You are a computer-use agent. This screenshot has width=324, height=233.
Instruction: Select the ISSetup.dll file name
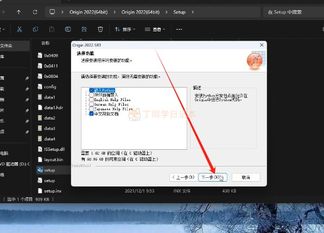(x=54, y=149)
